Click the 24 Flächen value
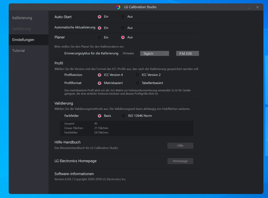The height and width of the screenshot is (198, 268). pos(101,133)
